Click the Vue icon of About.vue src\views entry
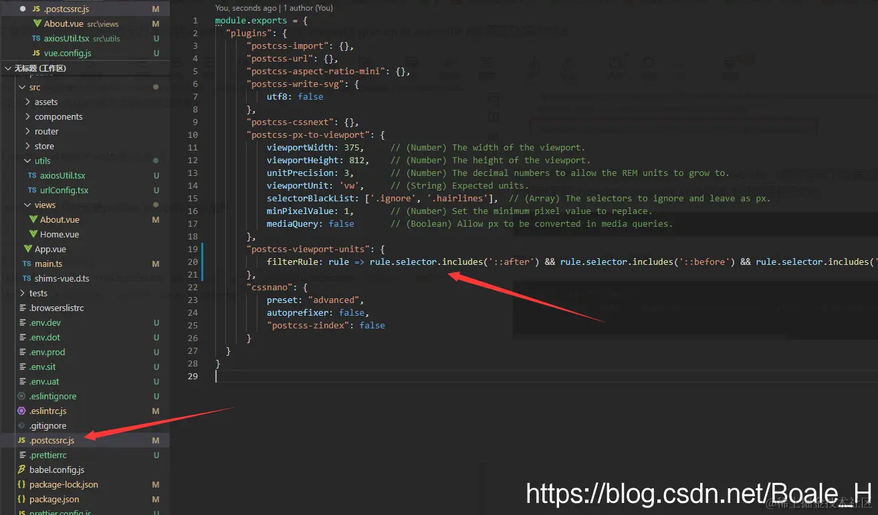This screenshot has width=878, height=515. pos(37,23)
